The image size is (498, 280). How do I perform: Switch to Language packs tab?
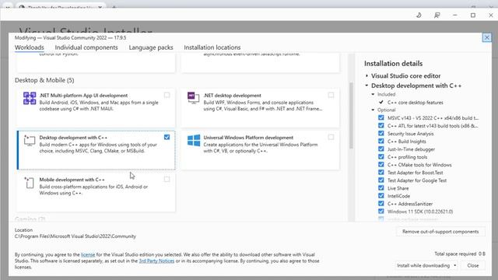[151, 47]
